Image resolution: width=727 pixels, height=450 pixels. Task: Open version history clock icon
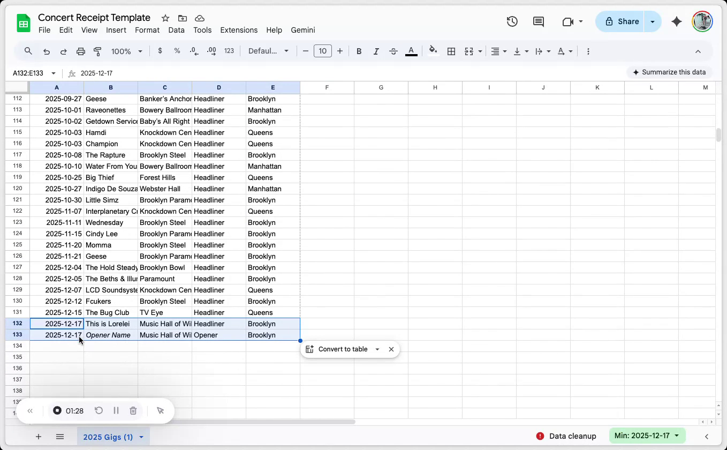[x=512, y=21]
